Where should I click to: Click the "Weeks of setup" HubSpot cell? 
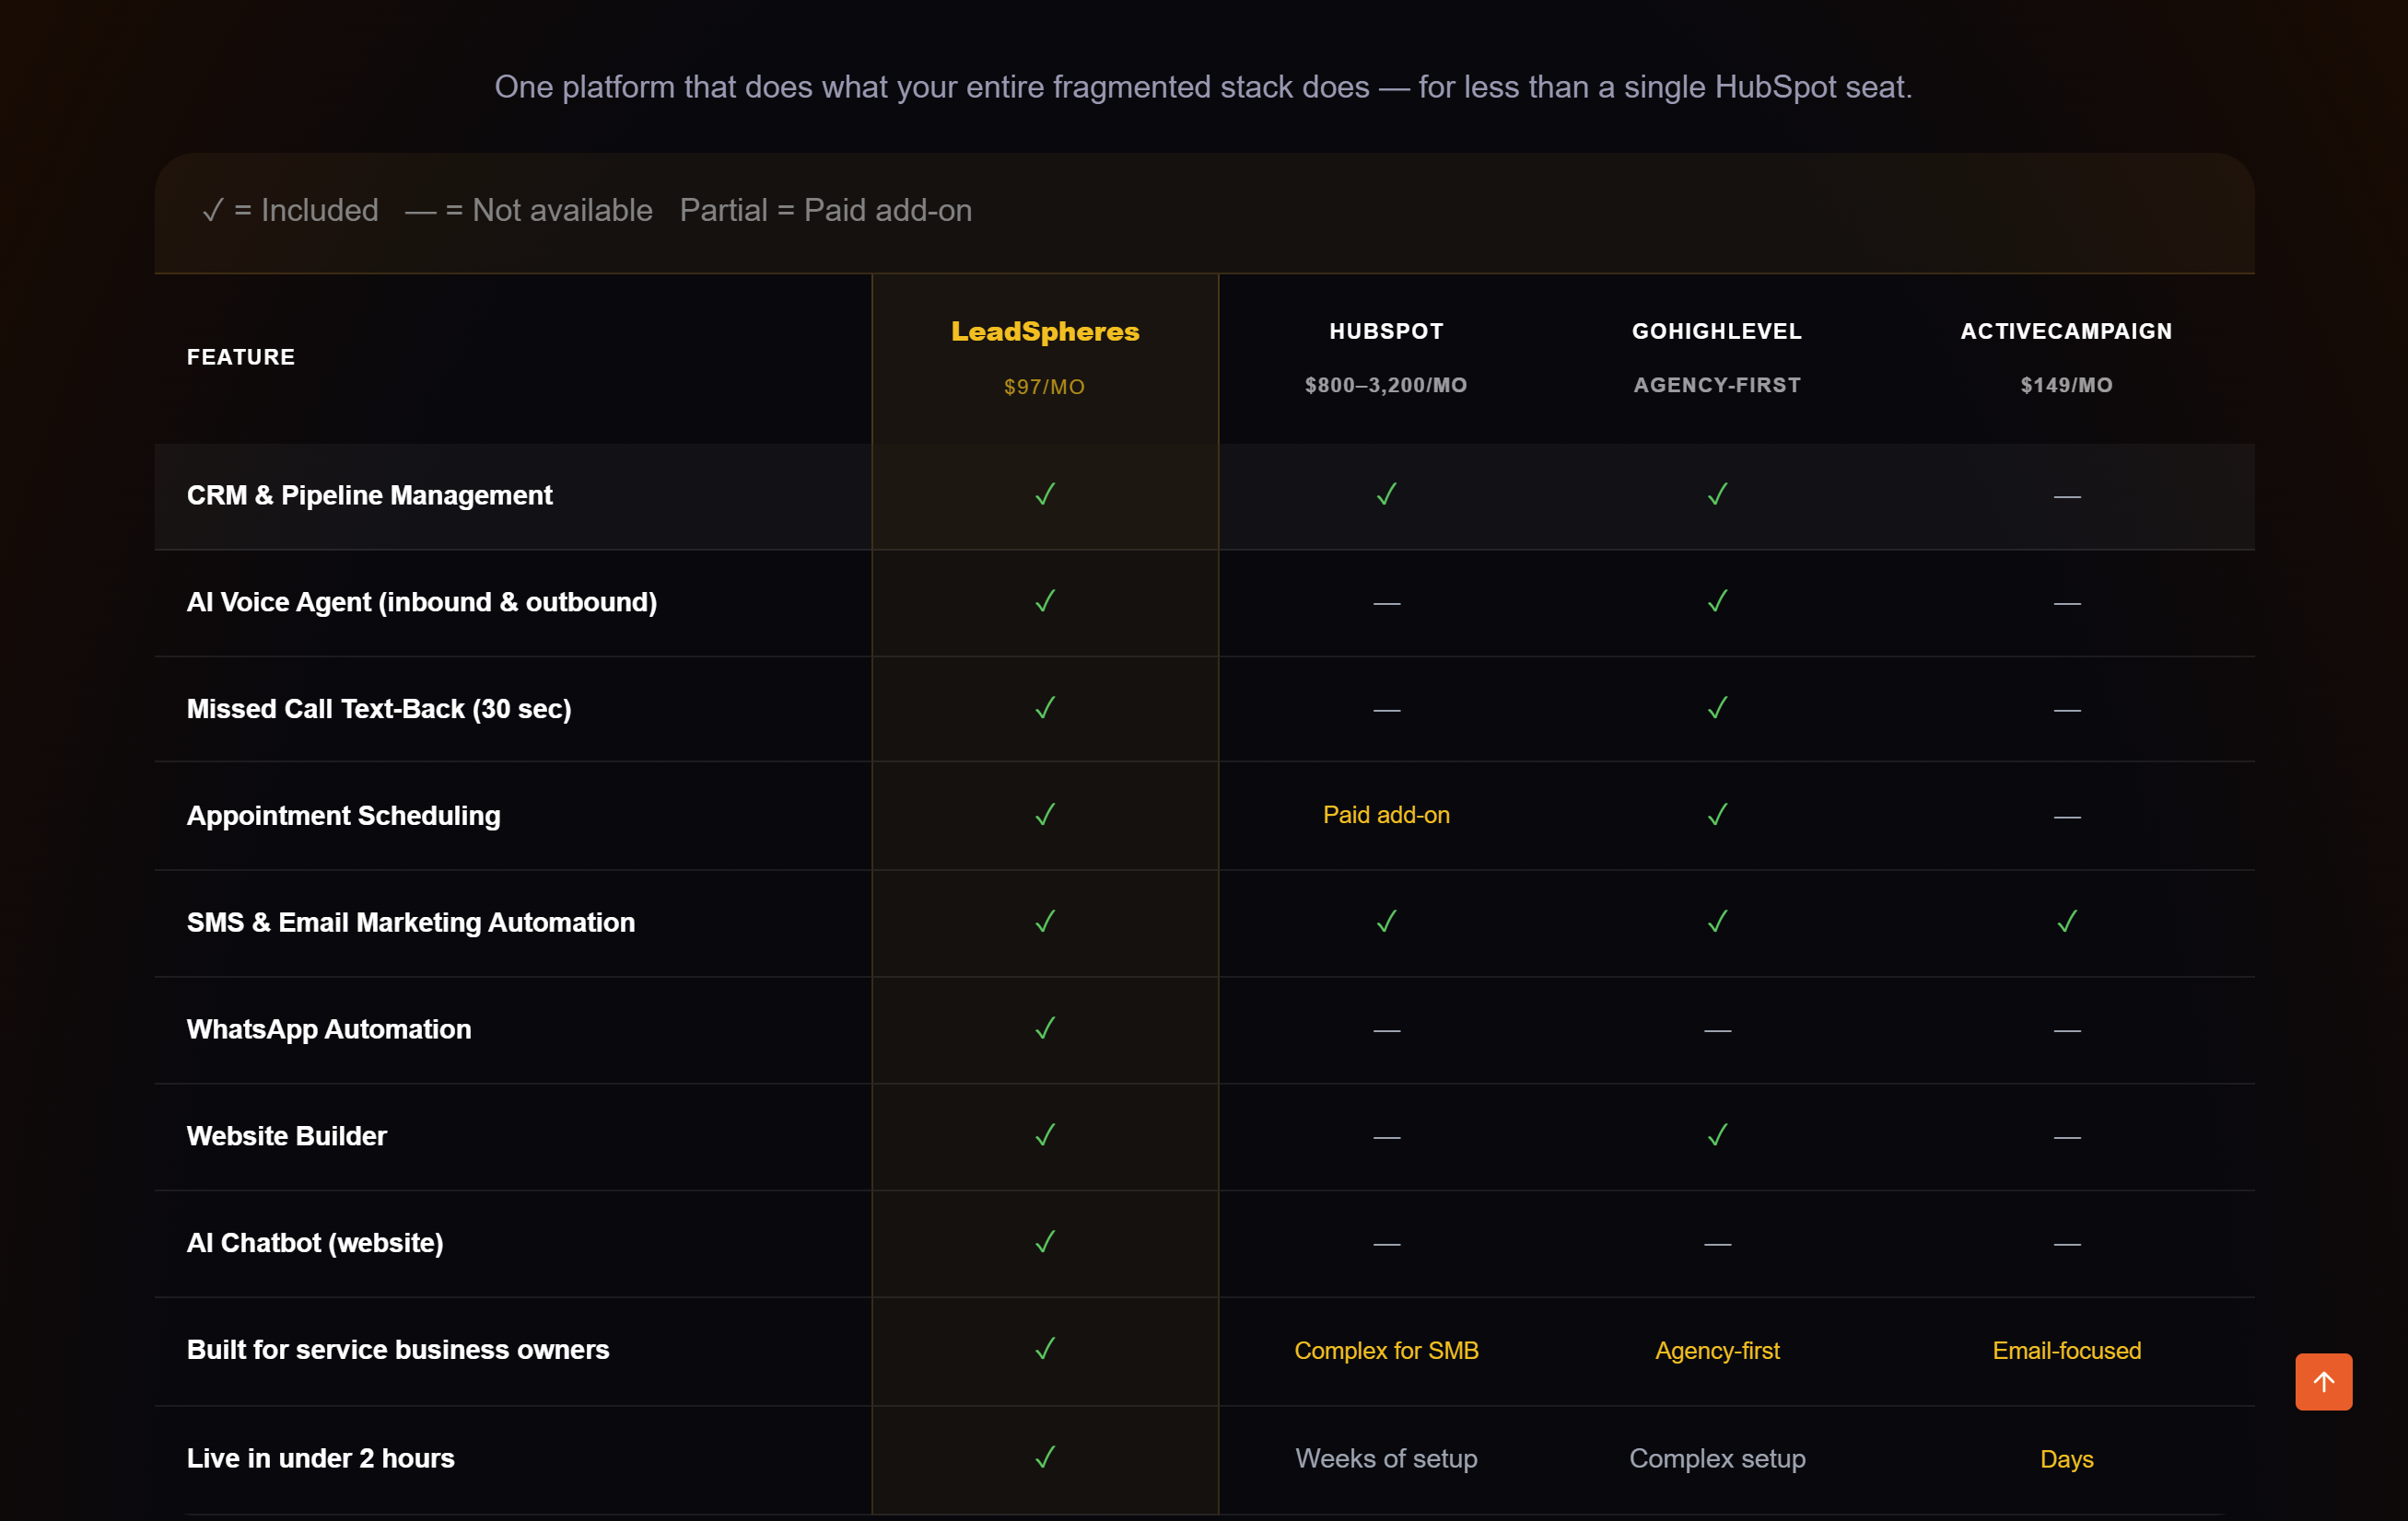(x=1386, y=1458)
